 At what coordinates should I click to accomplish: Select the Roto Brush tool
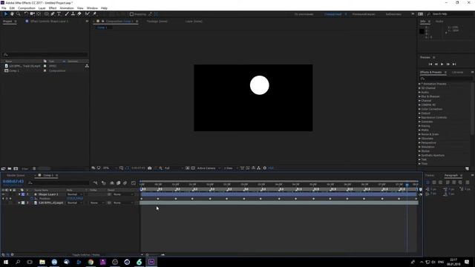[x=88, y=14]
